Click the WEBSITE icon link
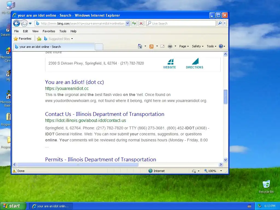 (170, 64)
